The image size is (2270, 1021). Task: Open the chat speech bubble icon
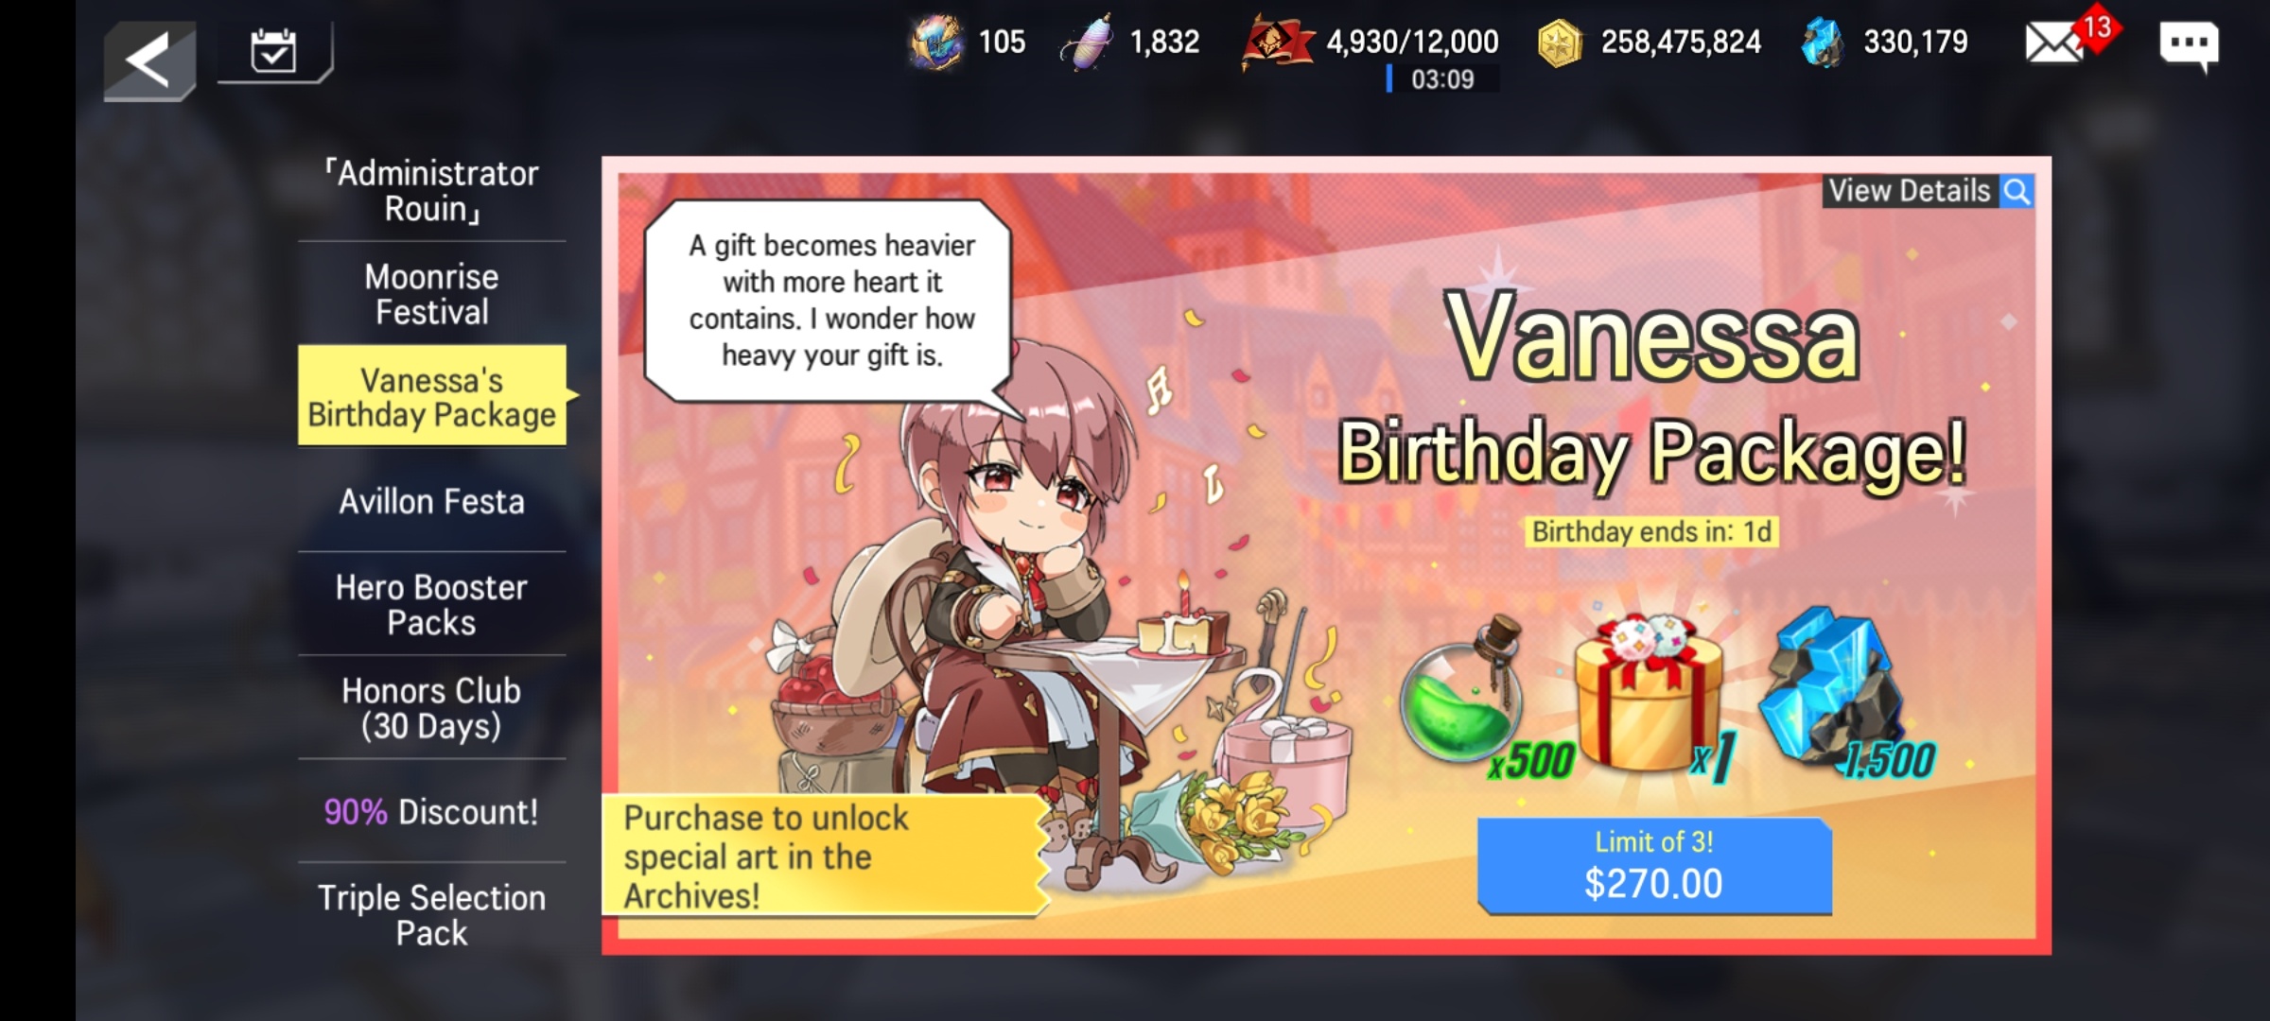2189,44
